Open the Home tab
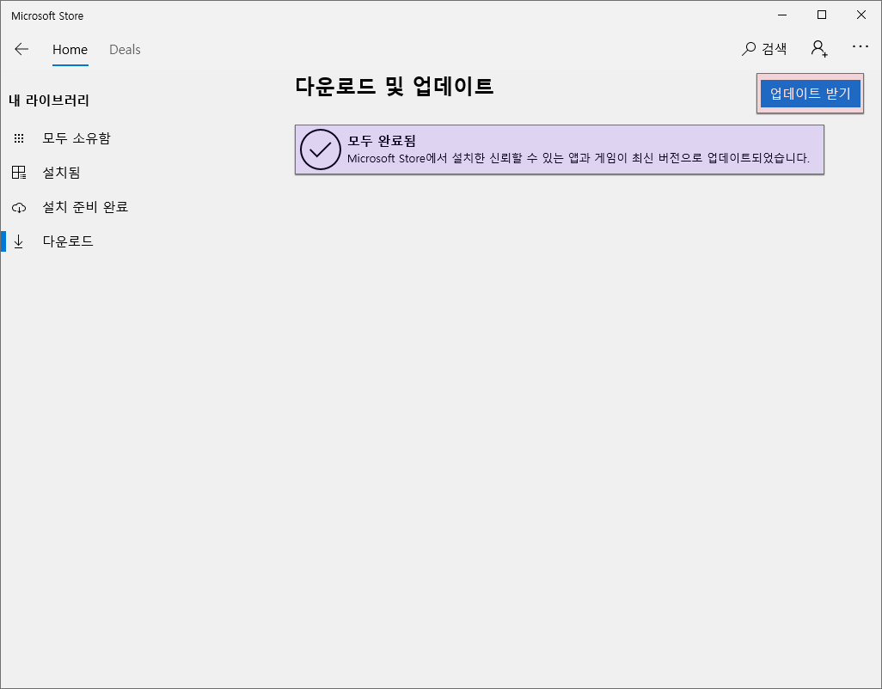This screenshot has width=882, height=689. (x=70, y=50)
